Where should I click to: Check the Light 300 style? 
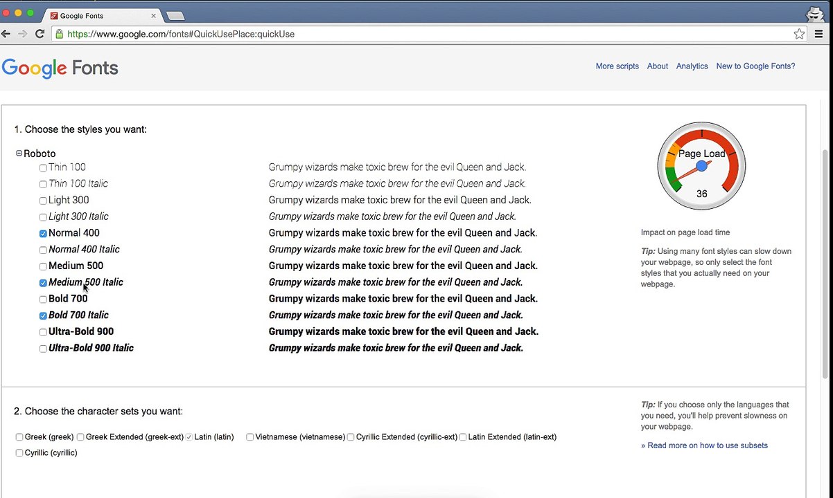43,201
